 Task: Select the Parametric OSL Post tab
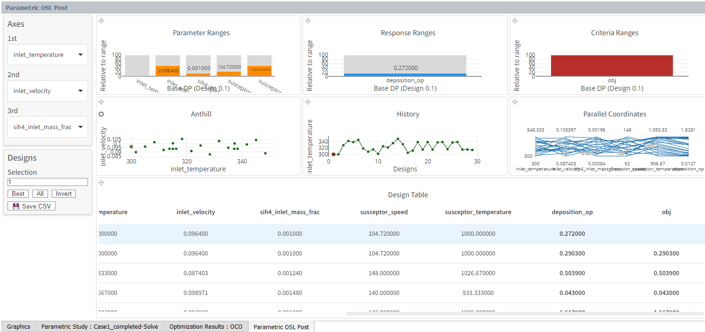(281, 327)
